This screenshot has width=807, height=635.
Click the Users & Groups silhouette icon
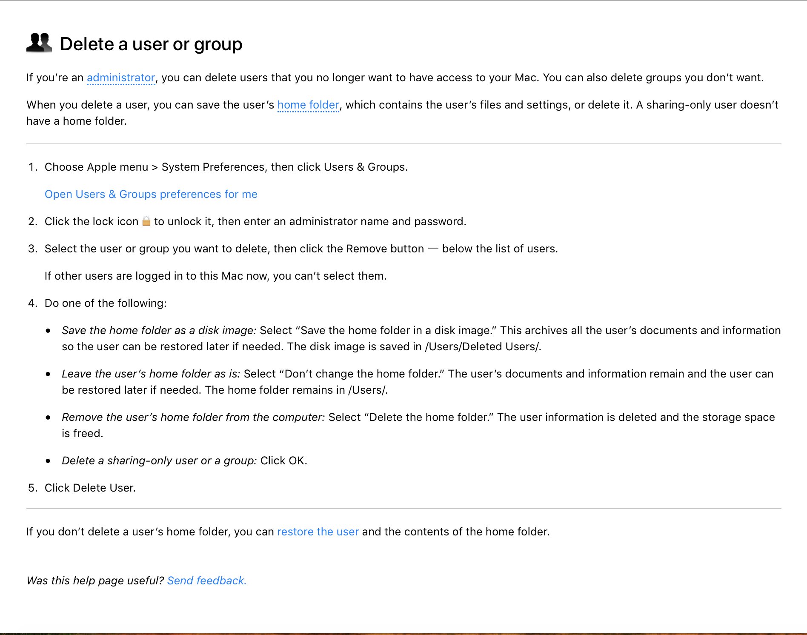coord(39,43)
